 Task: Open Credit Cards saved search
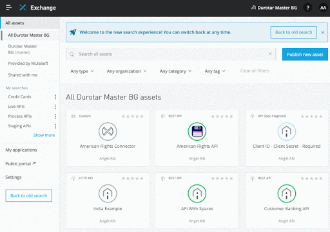[x=19, y=97]
